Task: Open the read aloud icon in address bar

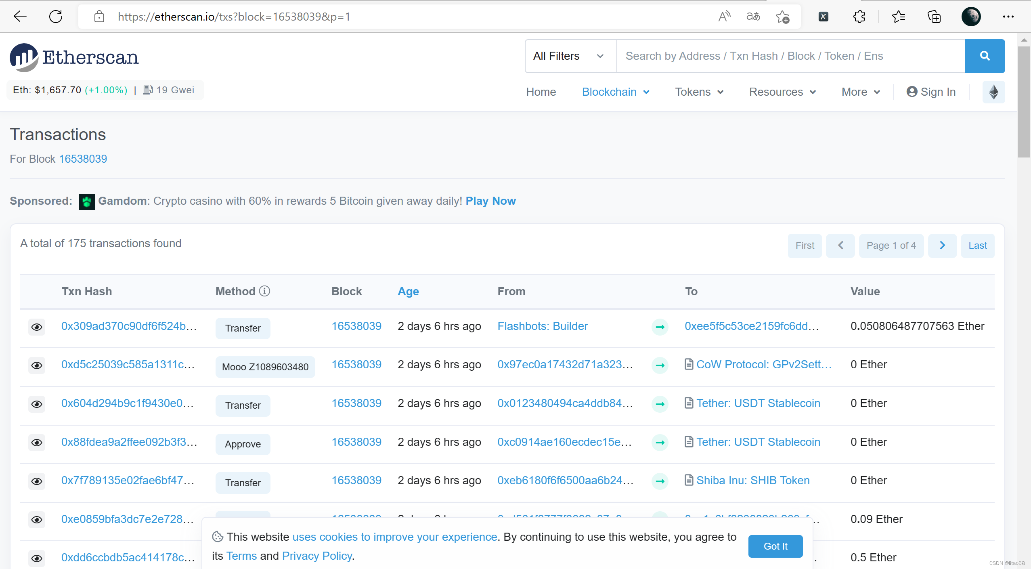Action: [x=724, y=17]
